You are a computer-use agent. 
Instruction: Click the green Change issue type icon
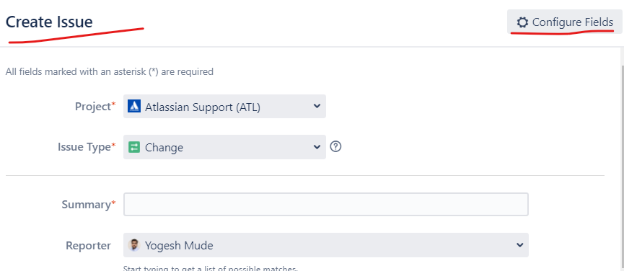[x=134, y=147]
